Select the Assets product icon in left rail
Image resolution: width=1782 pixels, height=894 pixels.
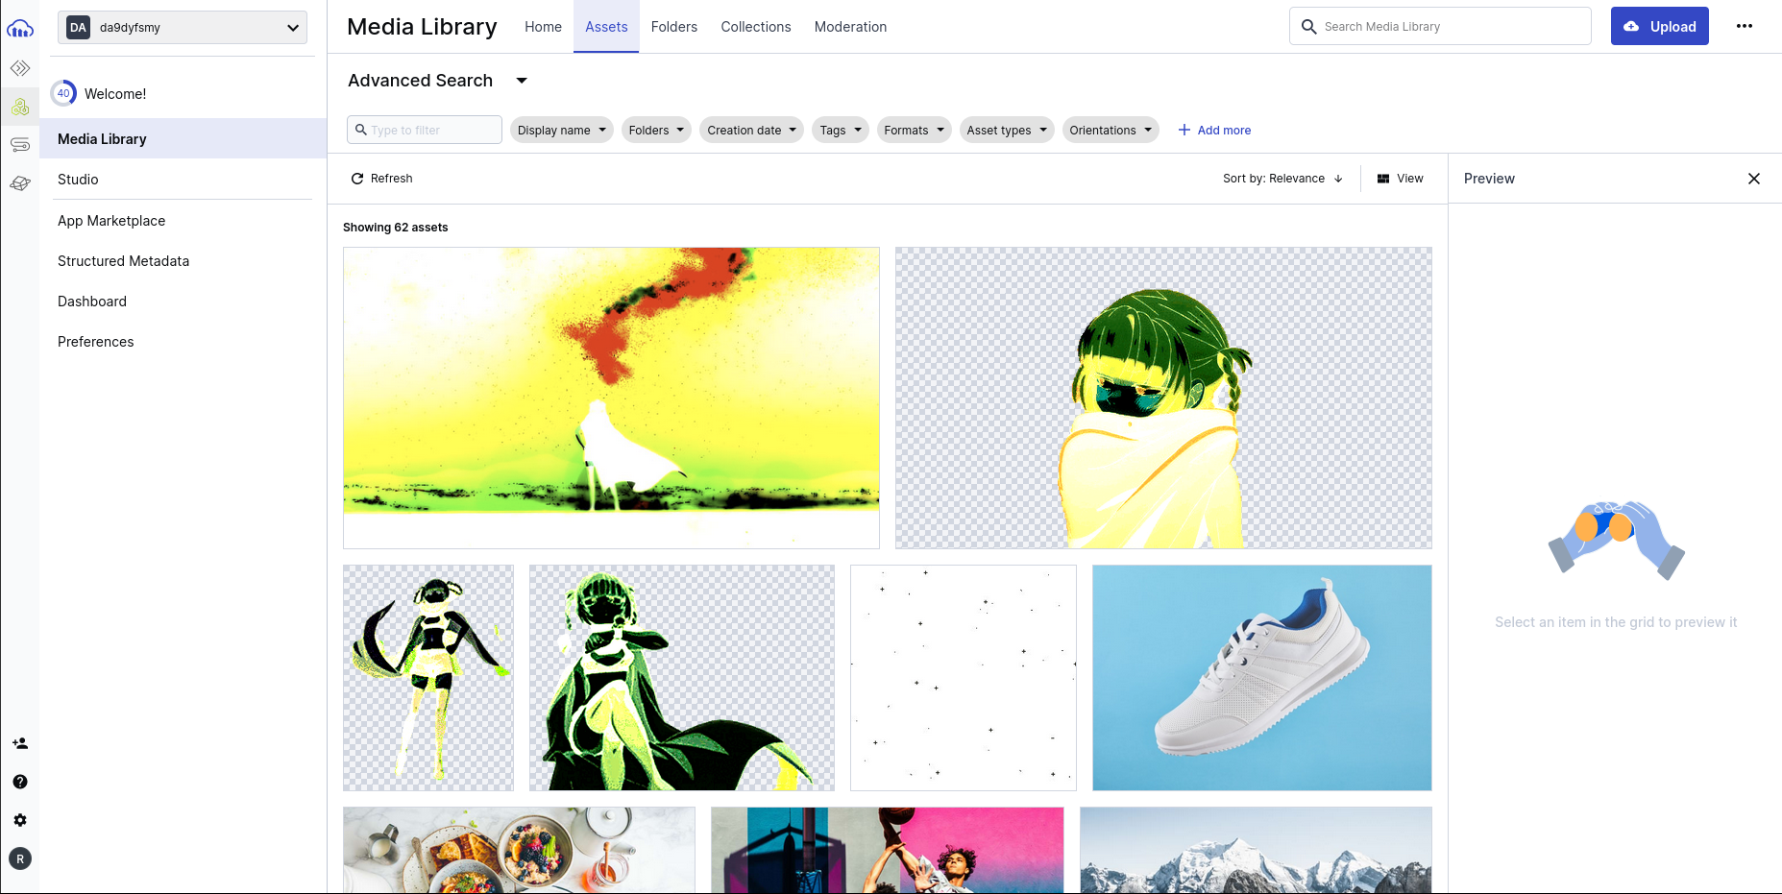[20, 107]
